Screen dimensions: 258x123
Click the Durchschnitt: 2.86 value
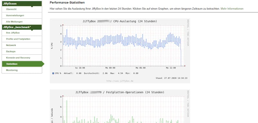tap(96, 73)
